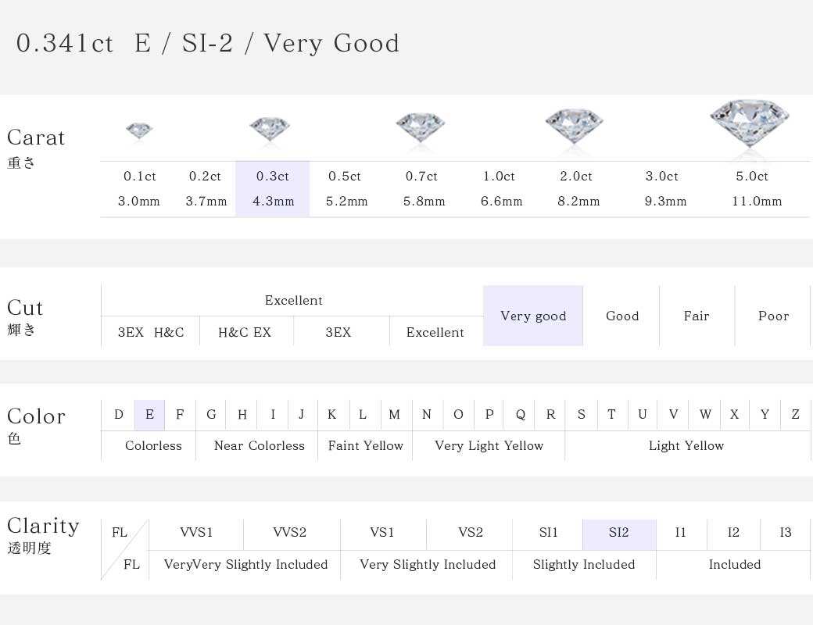Select the highlighted 0.3ct 4.3mm carat cell
813x625 pixels.
tap(273, 188)
